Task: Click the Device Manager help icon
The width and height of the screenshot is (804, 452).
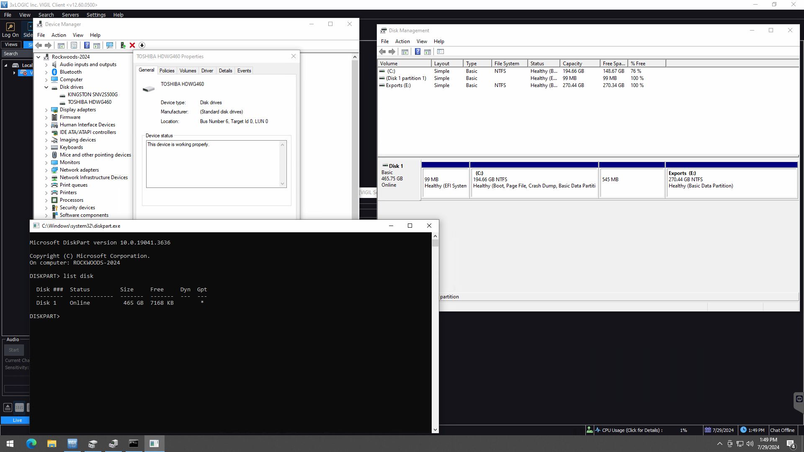Action: pyautogui.click(x=87, y=45)
